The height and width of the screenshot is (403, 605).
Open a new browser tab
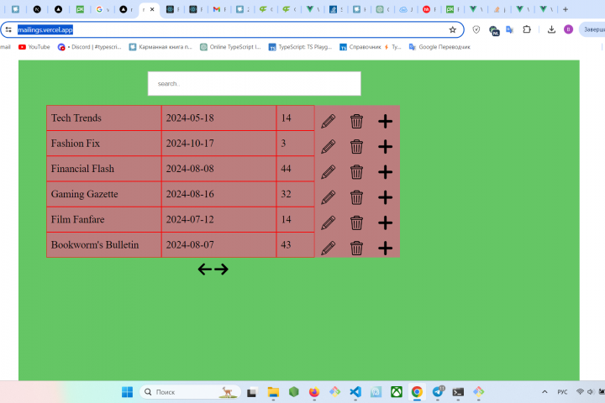(x=566, y=9)
